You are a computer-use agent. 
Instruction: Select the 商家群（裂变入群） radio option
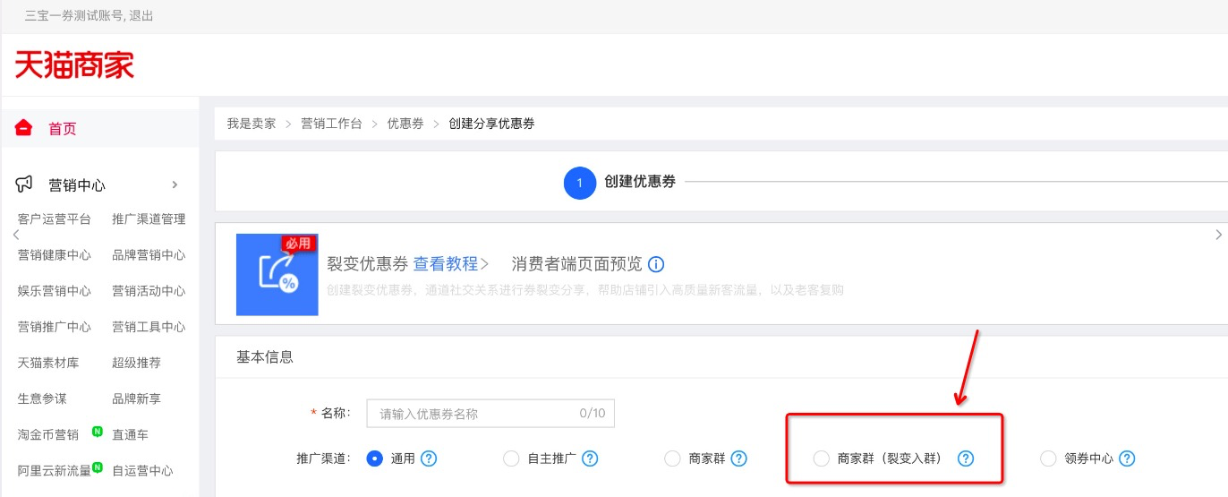tap(821, 458)
